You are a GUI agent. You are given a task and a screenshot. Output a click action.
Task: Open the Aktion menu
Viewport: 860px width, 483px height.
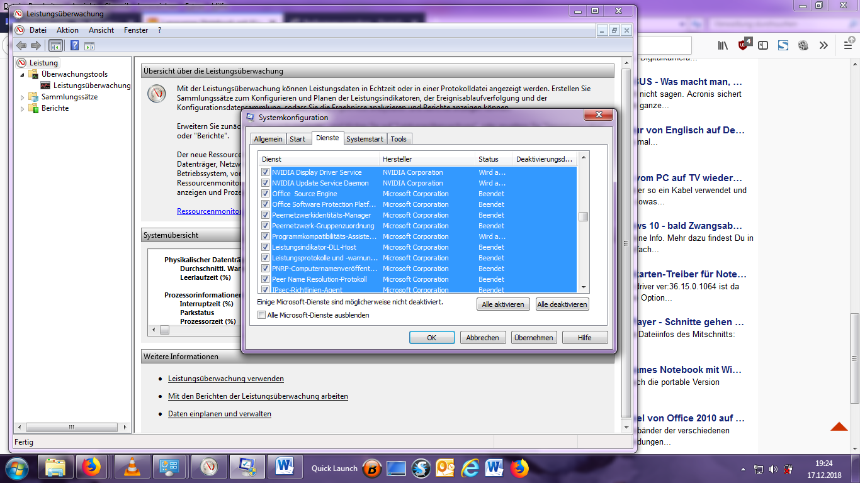pos(67,30)
